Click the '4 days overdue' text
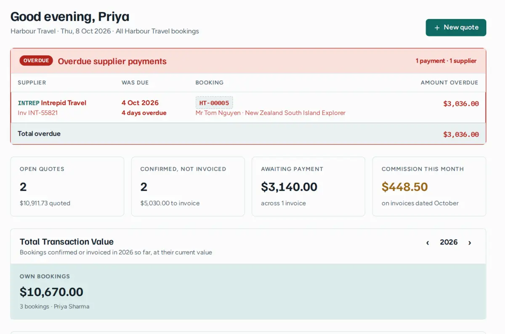 144,113
